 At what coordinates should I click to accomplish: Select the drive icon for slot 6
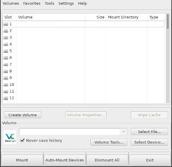coord(6,58)
